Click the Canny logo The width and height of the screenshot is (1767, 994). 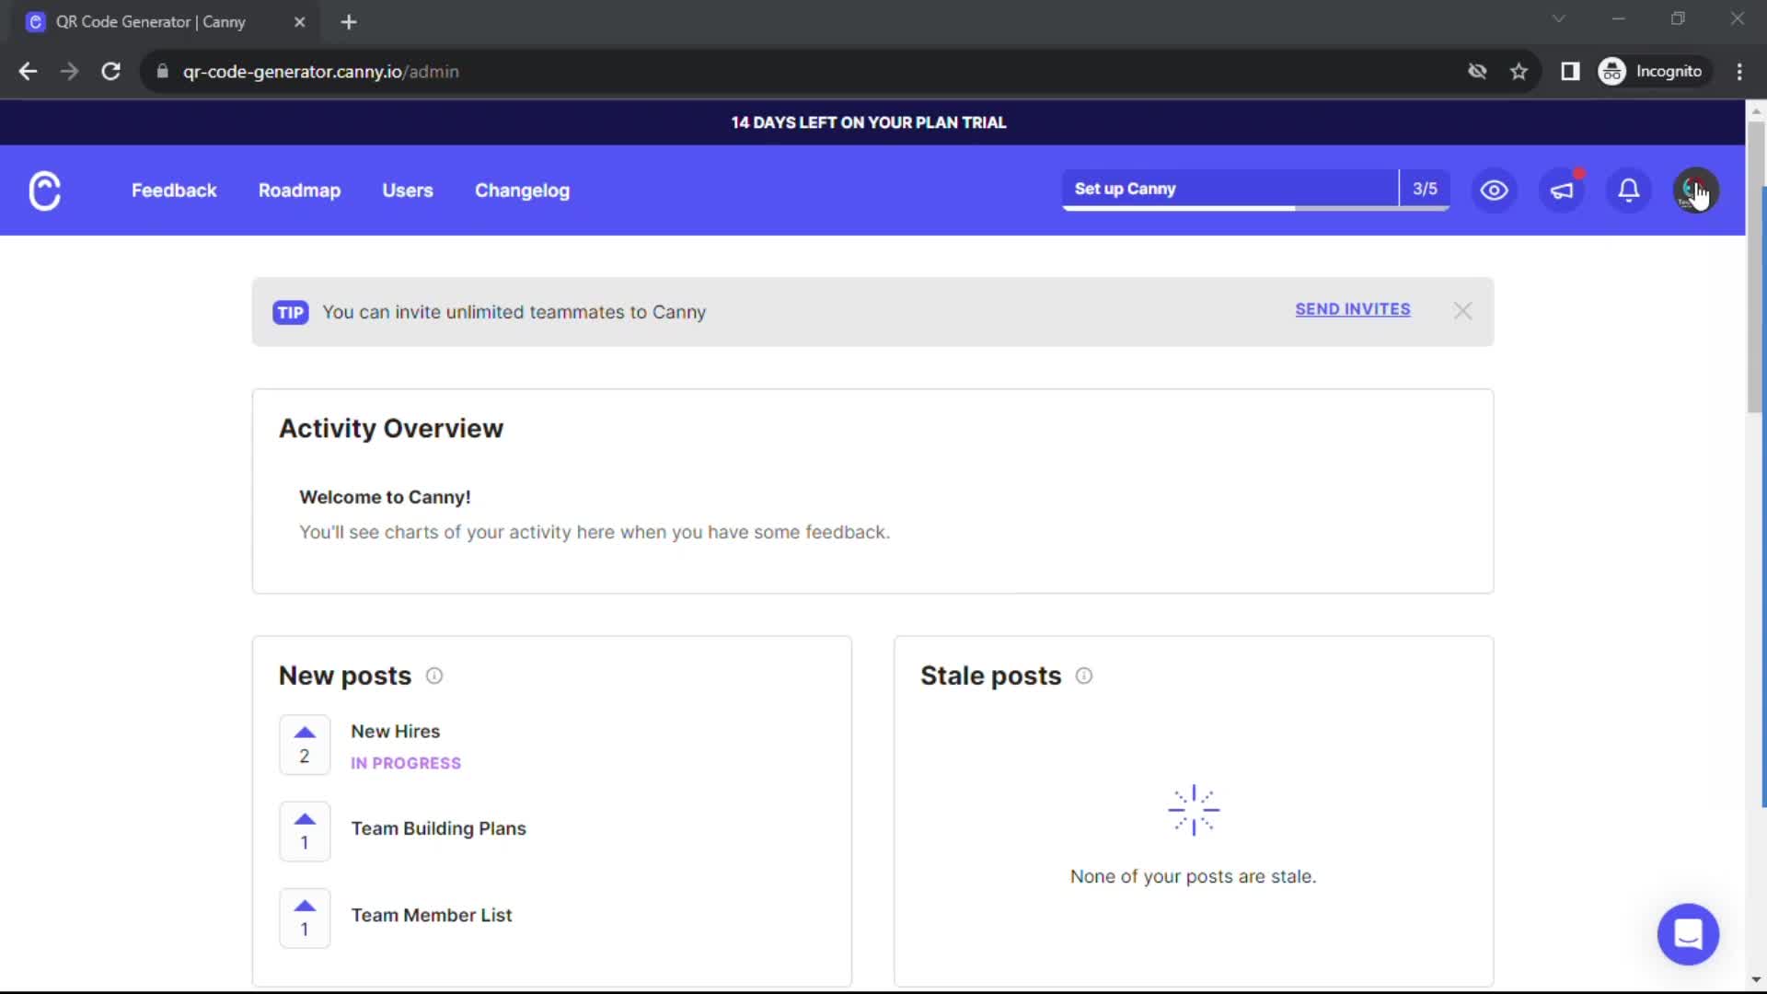coord(44,191)
